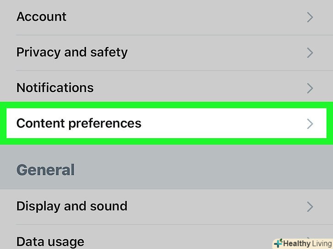Click the General section header
Image resolution: width=333 pixels, height=249 pixels.
point(46,170)
